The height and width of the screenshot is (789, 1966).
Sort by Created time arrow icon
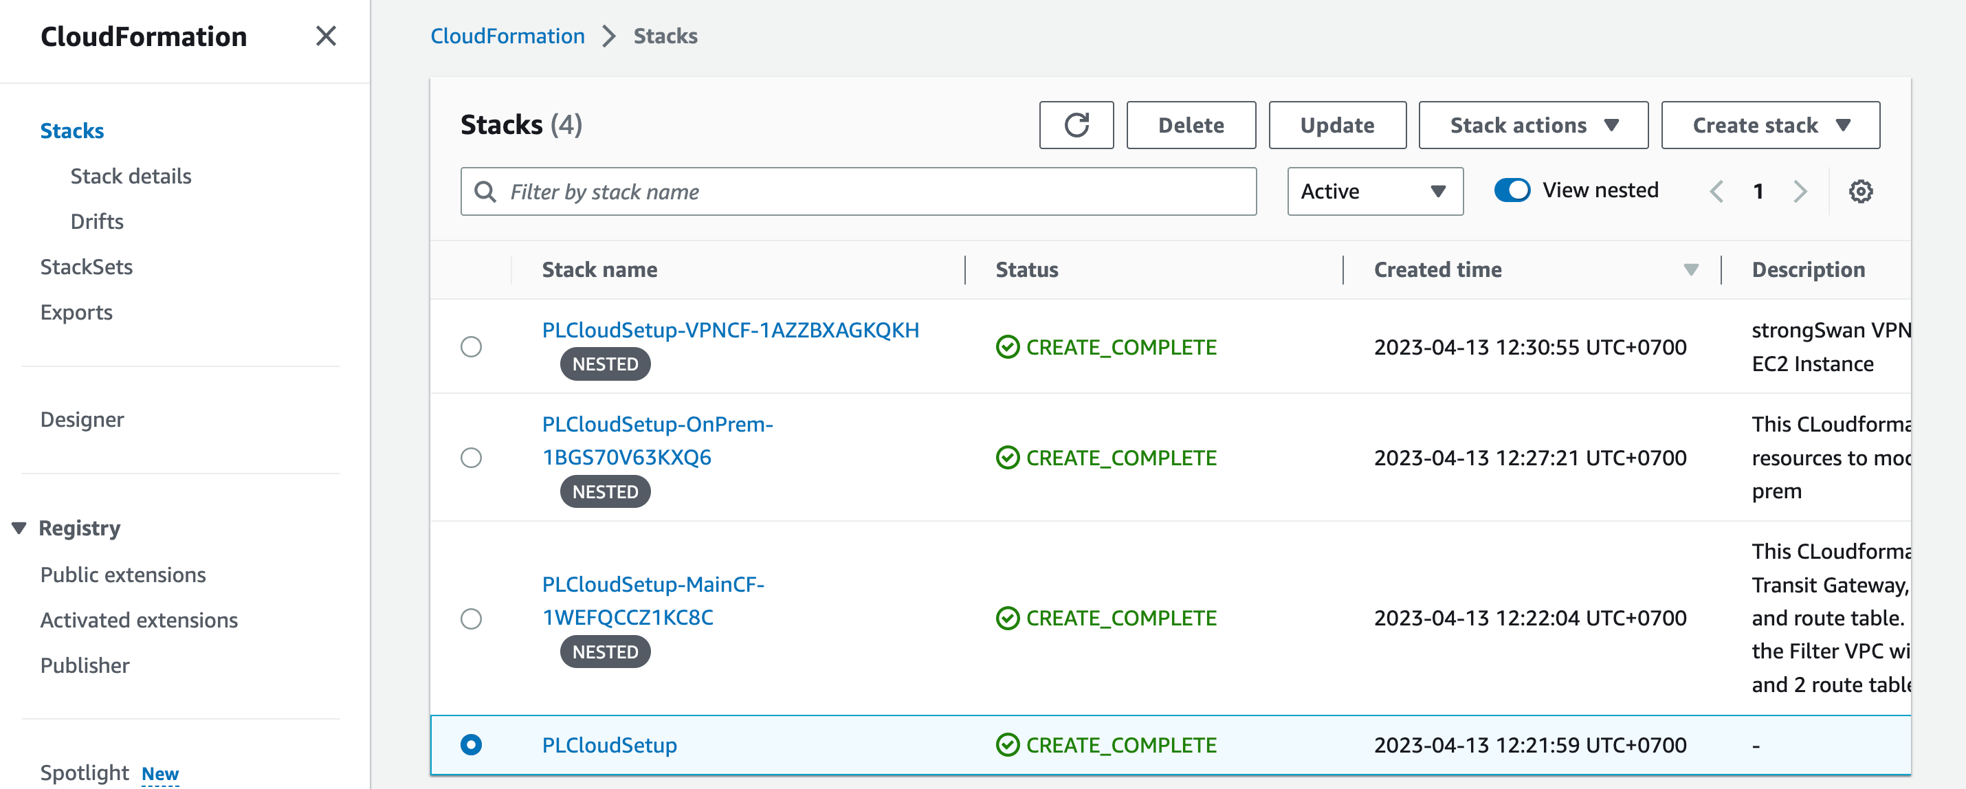pyautogui.click(x=1690, y=270)
